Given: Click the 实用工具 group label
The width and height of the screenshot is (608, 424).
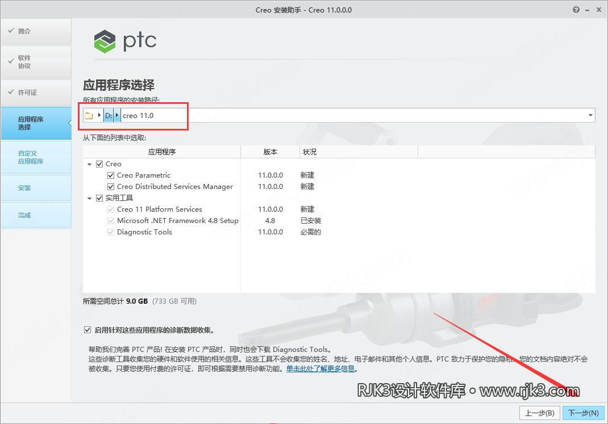Looking at the screenshot, I should point(119,198).
